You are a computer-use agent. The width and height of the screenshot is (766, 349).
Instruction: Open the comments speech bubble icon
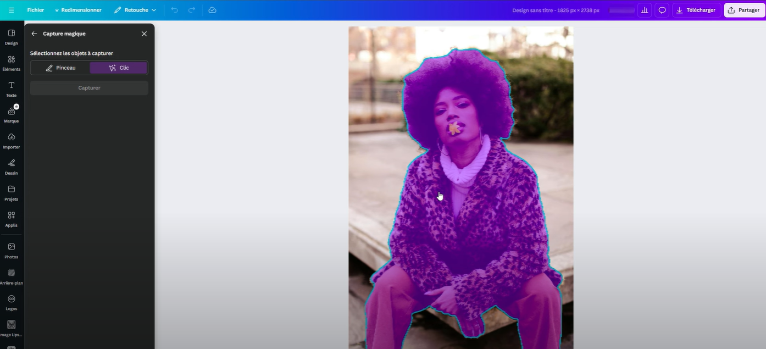(x=662, y=10)
